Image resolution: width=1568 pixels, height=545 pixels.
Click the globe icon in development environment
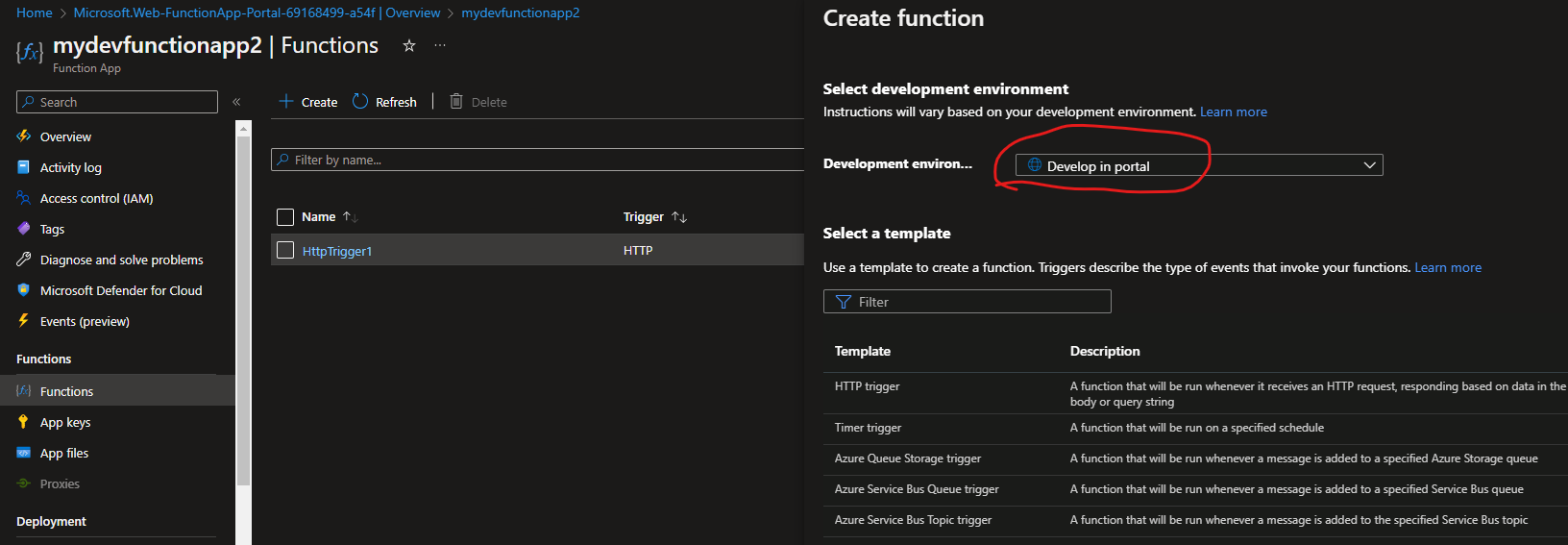(x=1035, y=165)
